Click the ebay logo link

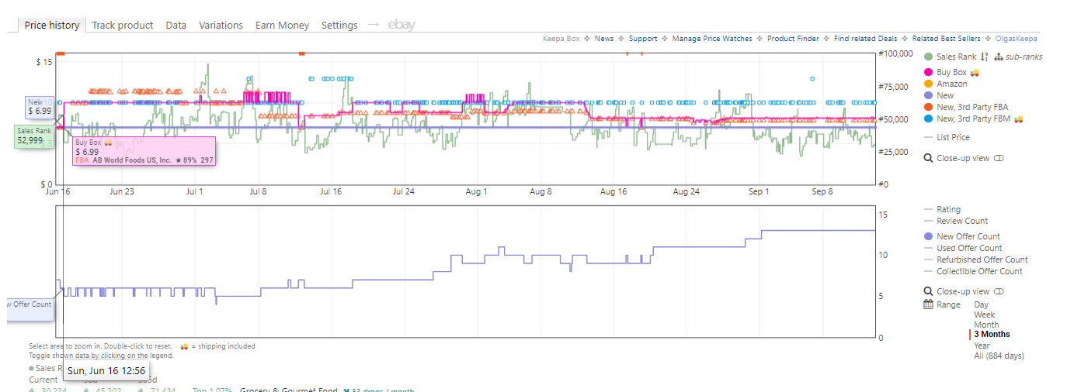(x=401, y=25)
